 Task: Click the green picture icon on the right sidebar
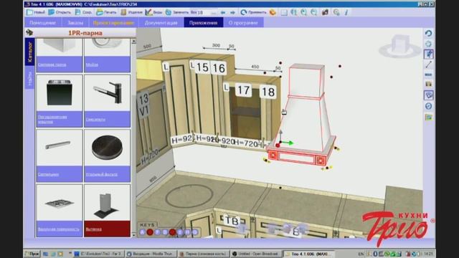tap(429, 118)
